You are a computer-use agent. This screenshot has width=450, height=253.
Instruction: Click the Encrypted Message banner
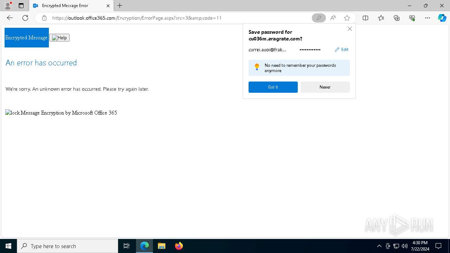click(26, 38)
